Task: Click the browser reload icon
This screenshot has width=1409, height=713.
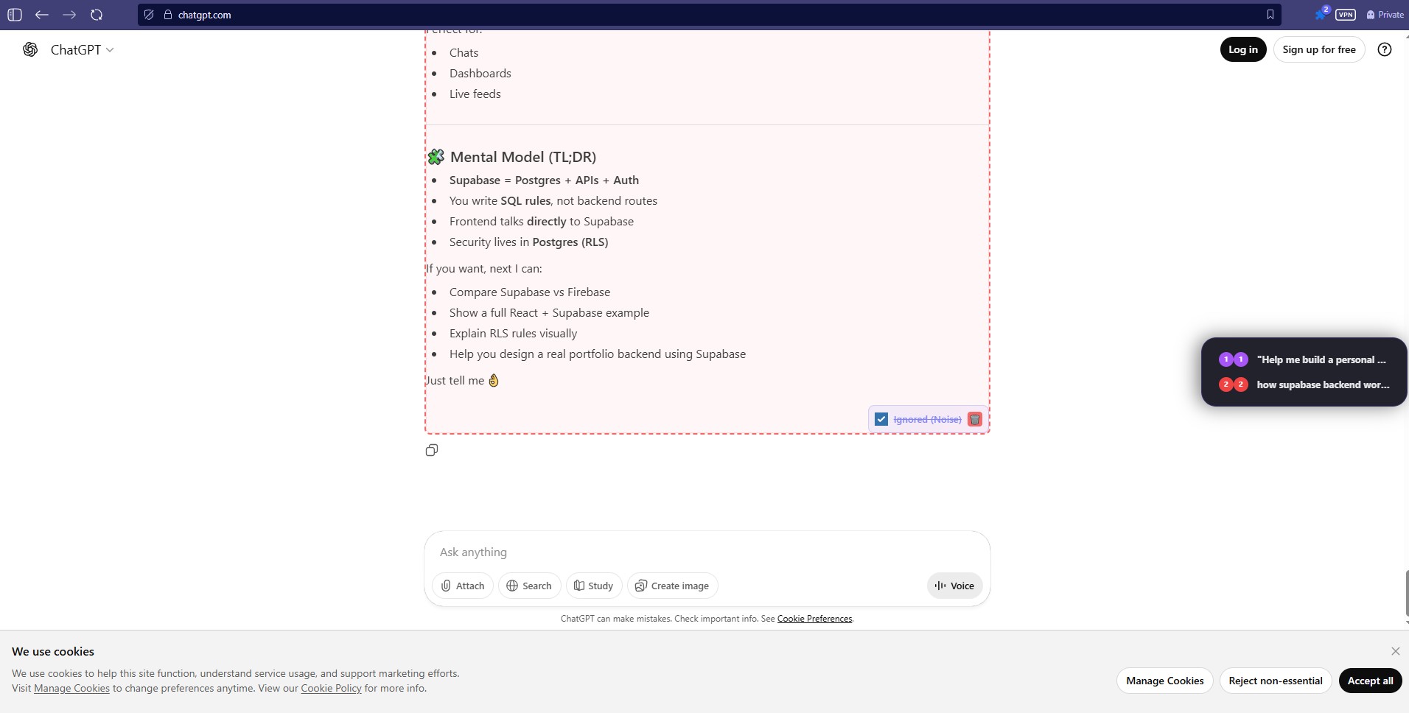Action: point(97,15)
